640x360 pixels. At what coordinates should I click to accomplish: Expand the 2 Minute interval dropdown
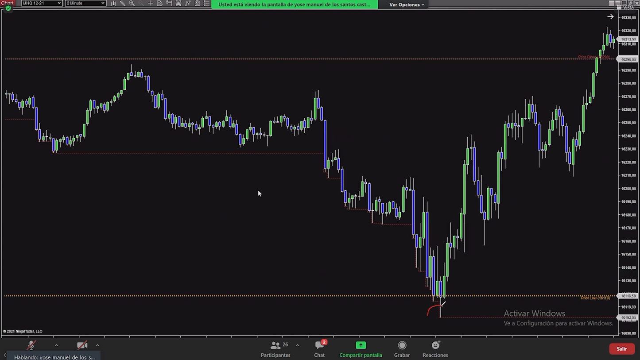coord(85,3)
